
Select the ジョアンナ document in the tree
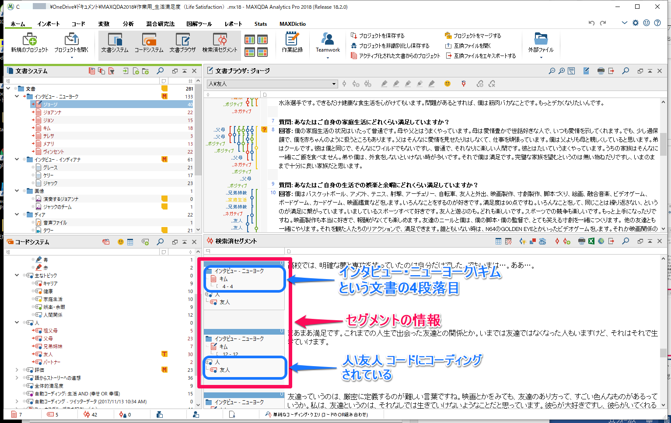(52, 112)
